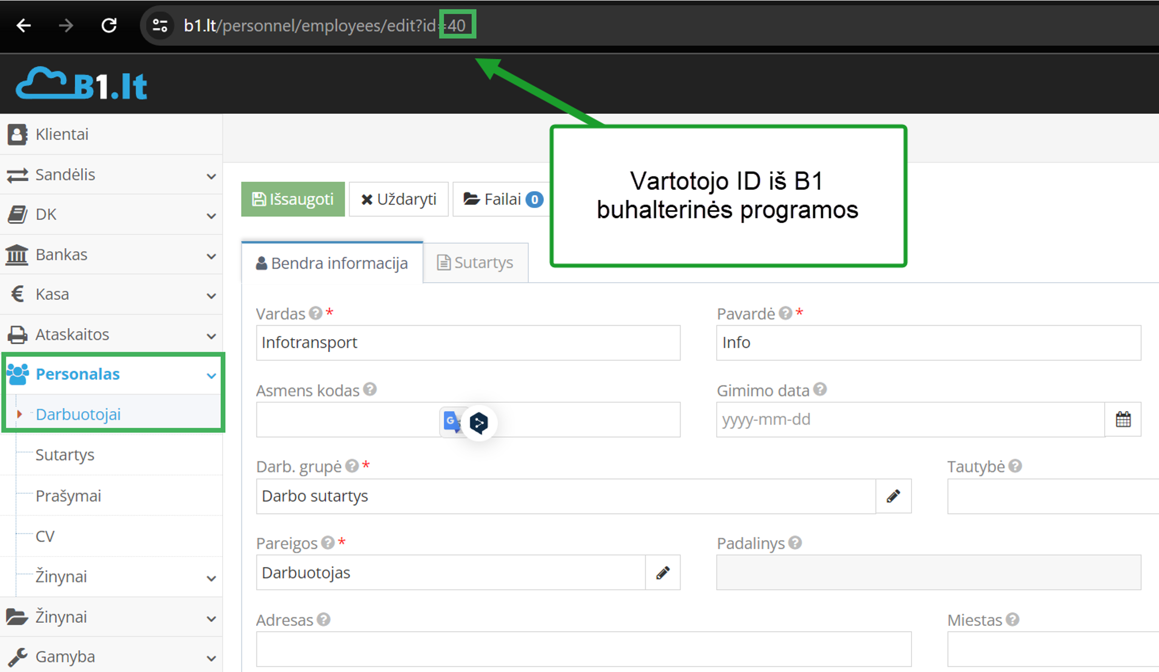Show help tooltip for Pavardė
1159x672 pixels.
click(786, 313)
